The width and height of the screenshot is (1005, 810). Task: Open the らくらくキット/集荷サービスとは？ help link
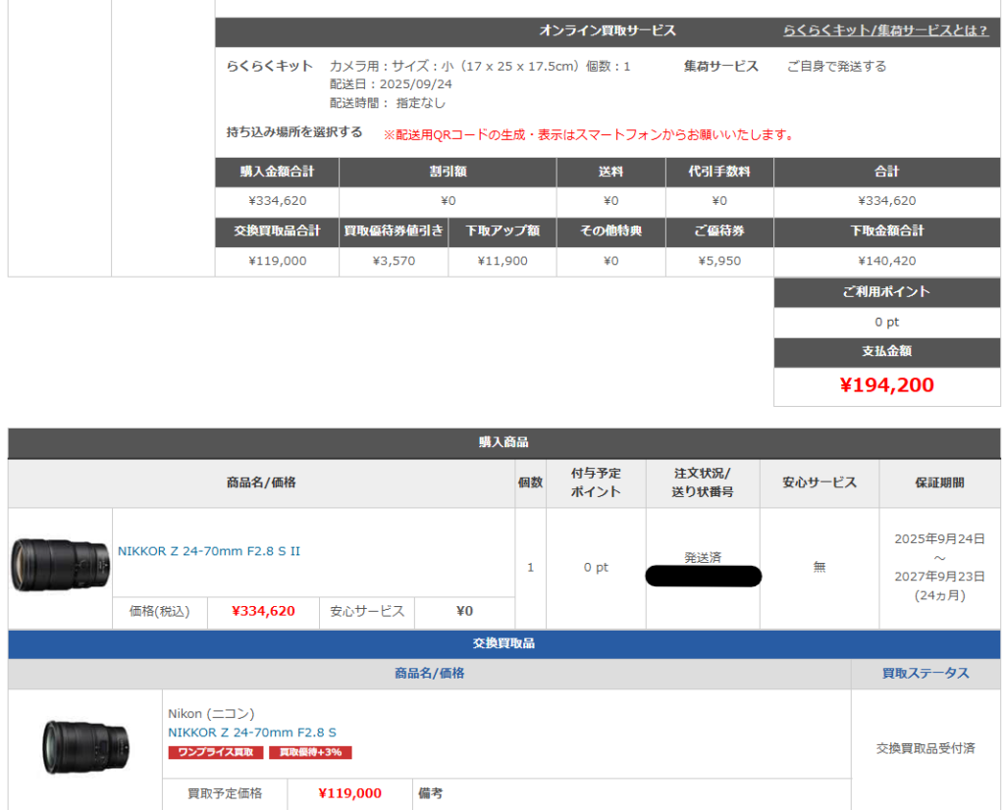click(884, 30)
